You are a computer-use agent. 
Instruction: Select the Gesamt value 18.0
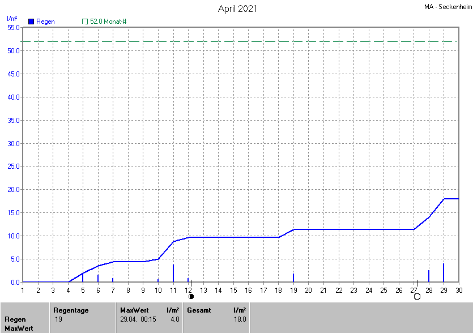point(240,319)
